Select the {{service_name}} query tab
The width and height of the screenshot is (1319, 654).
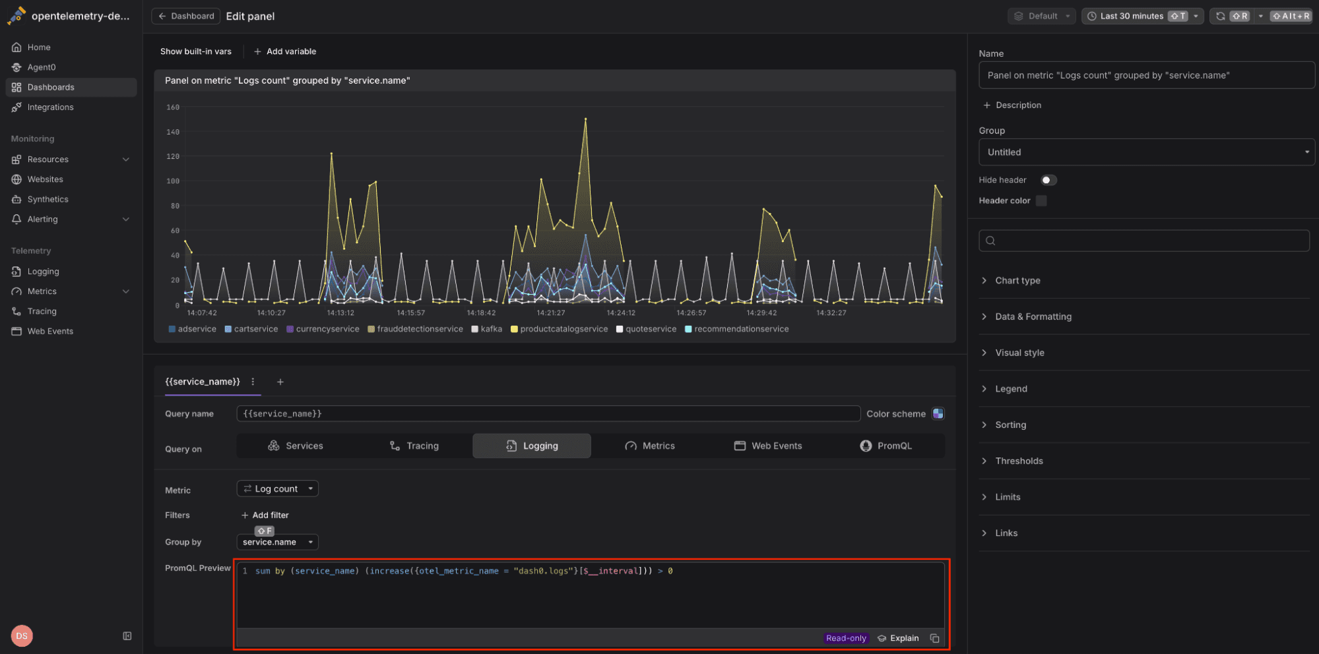(x=203, y=382)
